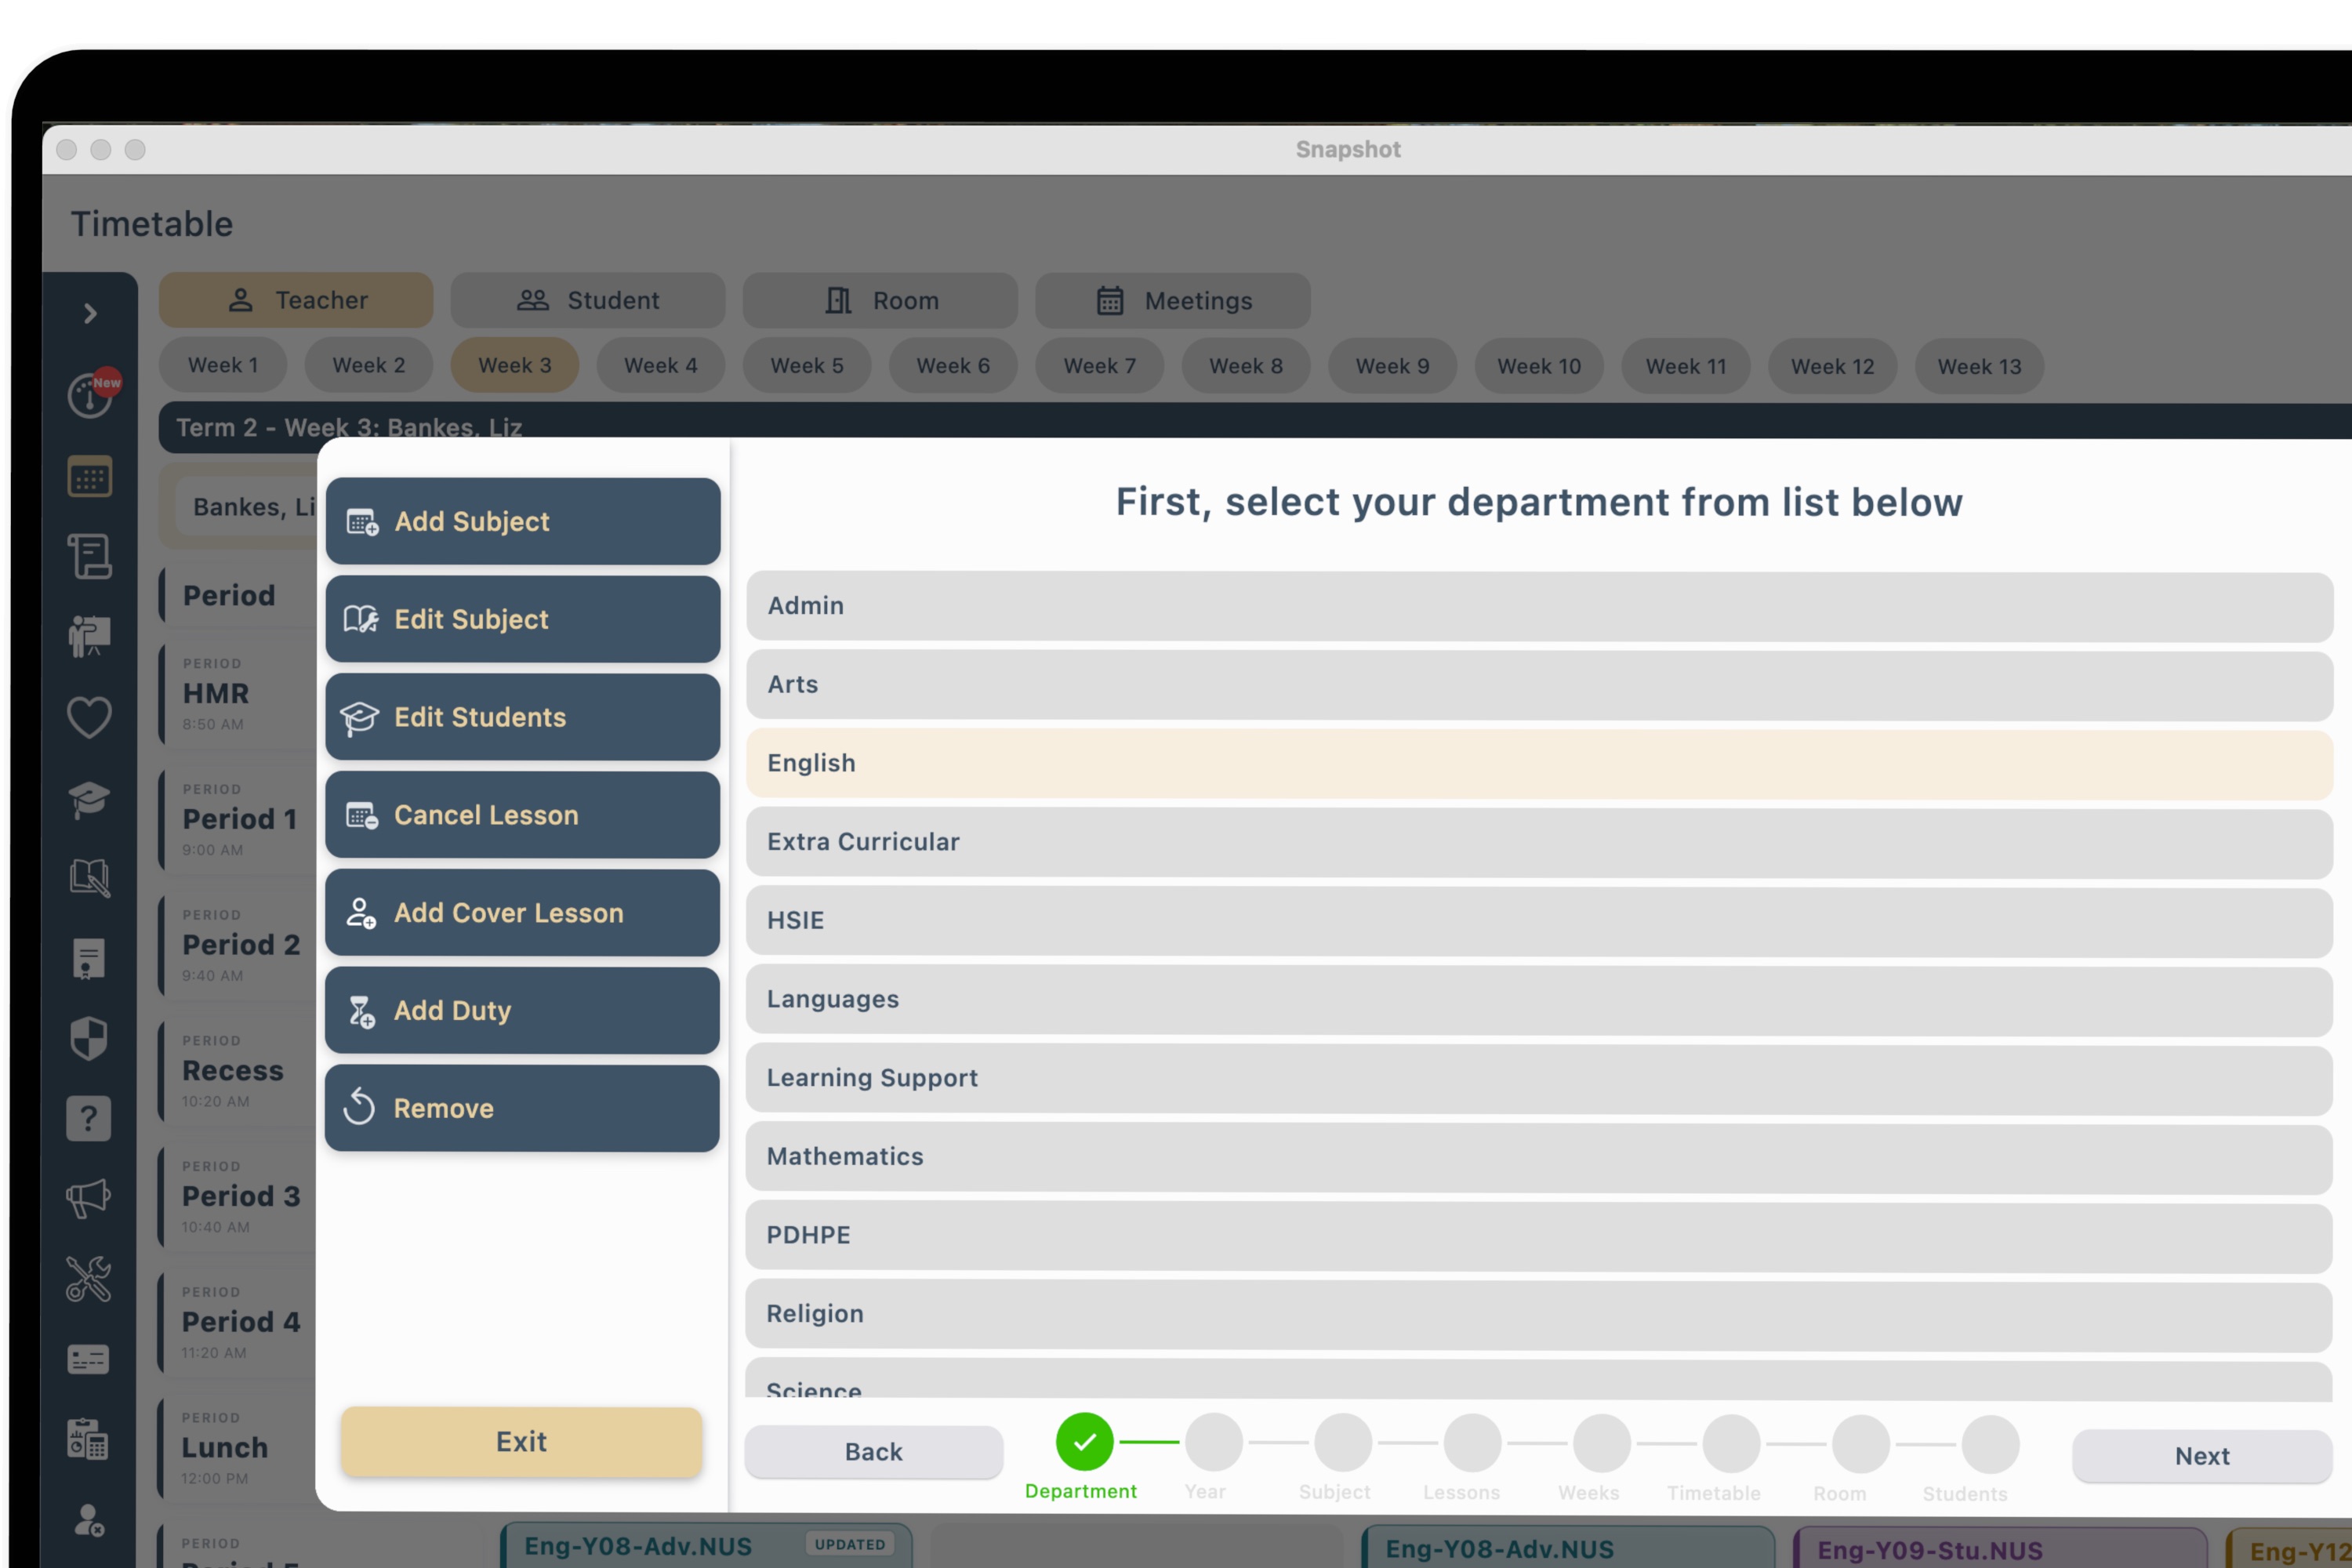The image size is (2352, 1568).
Task: Select Week 11
Action: click(1686, 365)
